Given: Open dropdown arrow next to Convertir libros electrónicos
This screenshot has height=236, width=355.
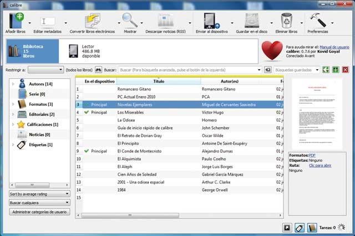Looking at the screenshot, I should (119, 23).
